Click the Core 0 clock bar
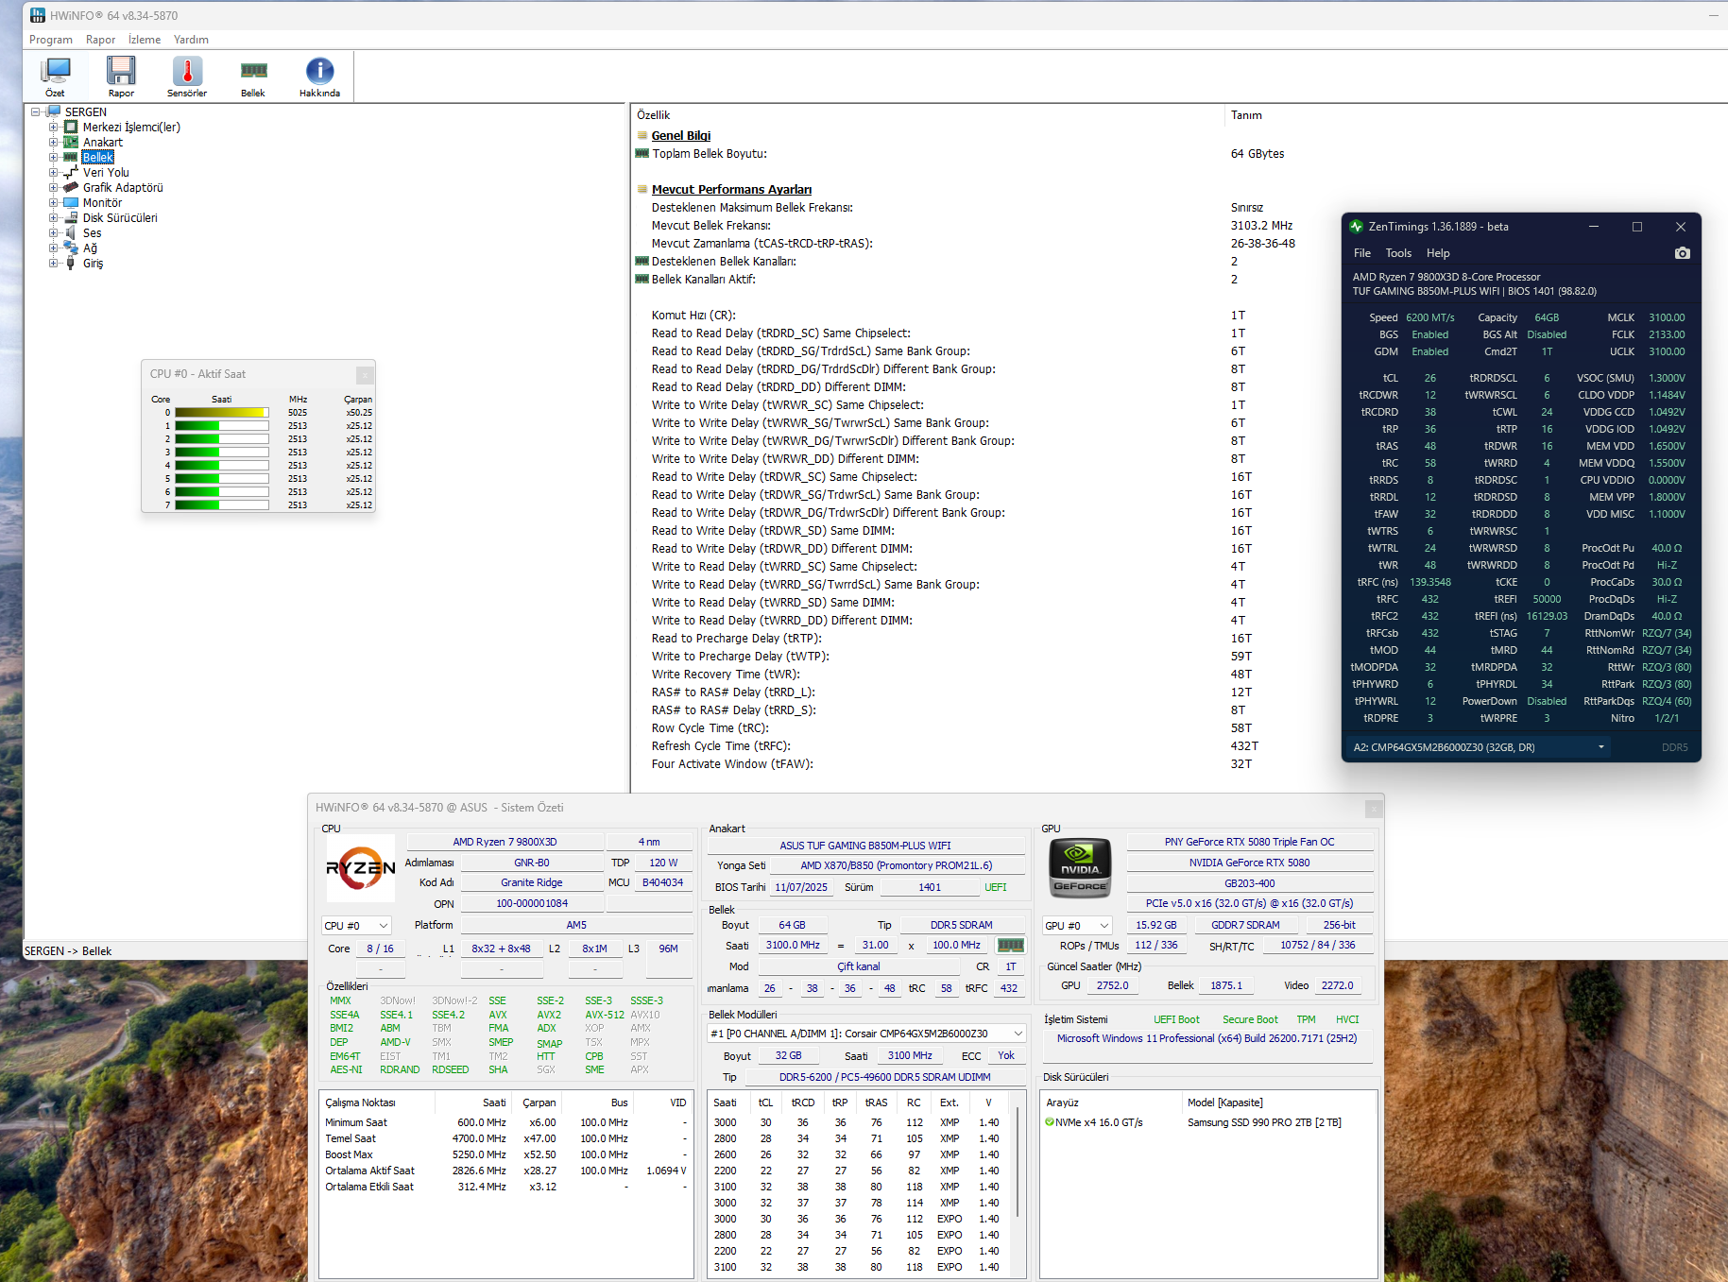Image resolution: width=1728 pixels, height=1282 pixels. 221,412
